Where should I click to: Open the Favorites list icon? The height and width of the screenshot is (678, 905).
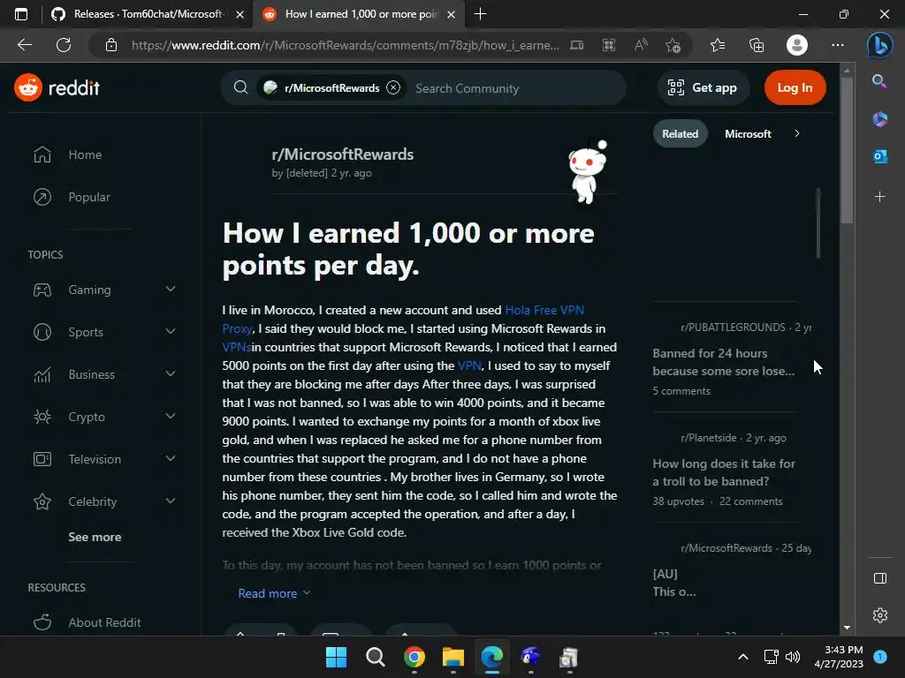(718, 45)
